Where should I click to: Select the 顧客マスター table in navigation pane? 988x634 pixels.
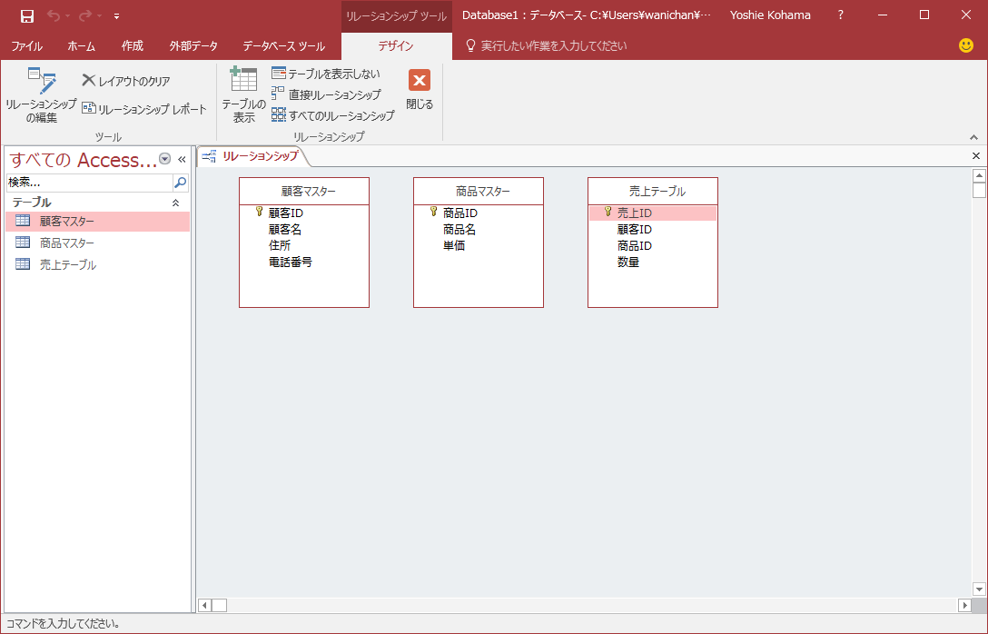tap(98, 222)
